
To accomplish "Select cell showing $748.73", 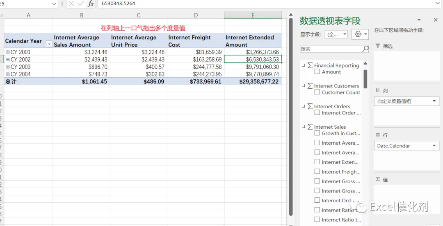I will point(81,74).
